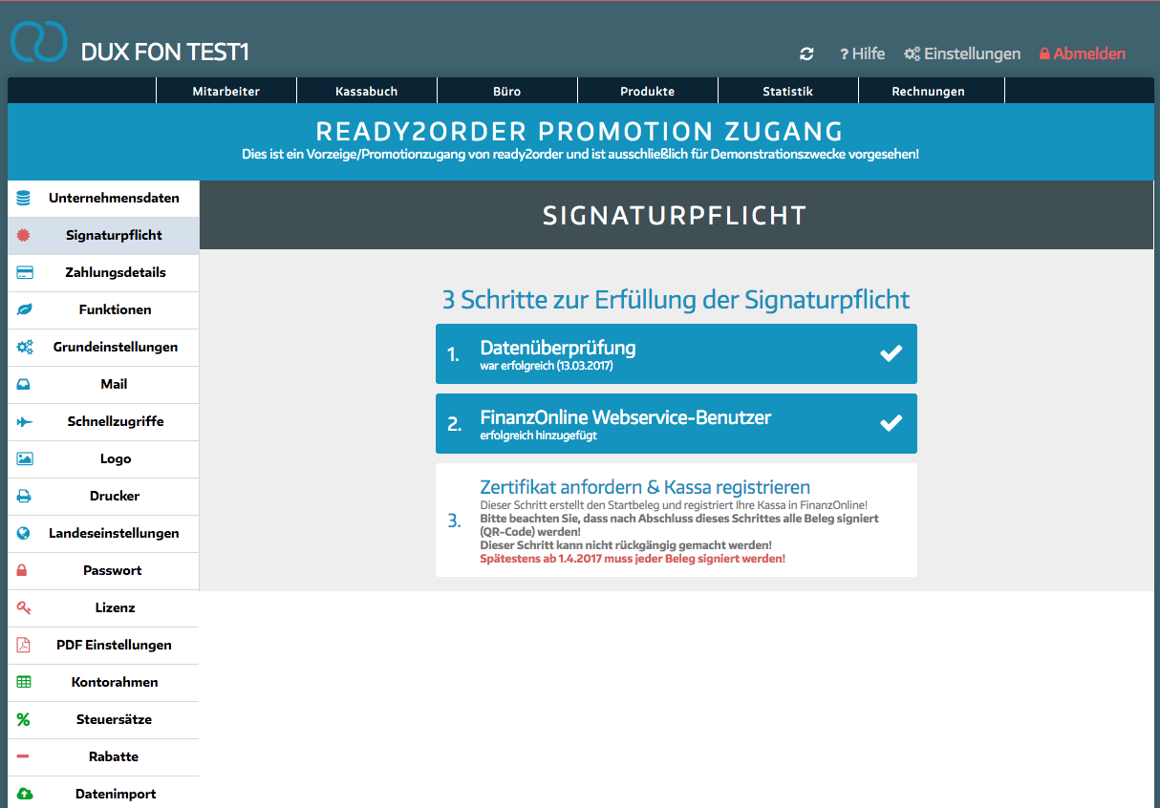Open PDF Einstellungen
The height and width of the screenshot is (808, 1160).
103,645
